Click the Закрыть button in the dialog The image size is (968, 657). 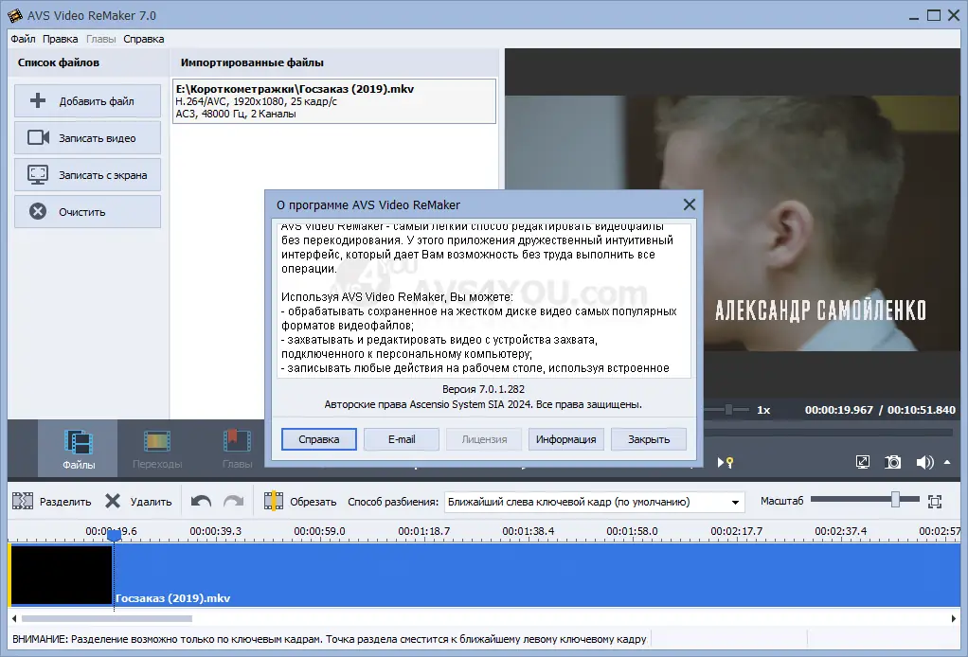point(649,439)
